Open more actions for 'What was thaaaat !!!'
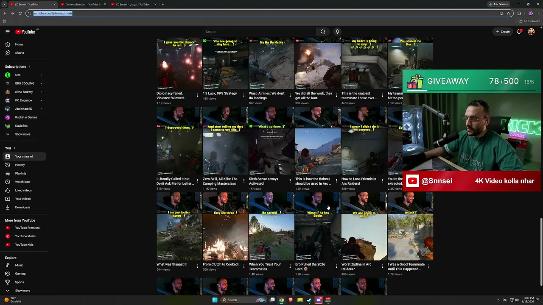Screen dimensions: 543x305 198,266
